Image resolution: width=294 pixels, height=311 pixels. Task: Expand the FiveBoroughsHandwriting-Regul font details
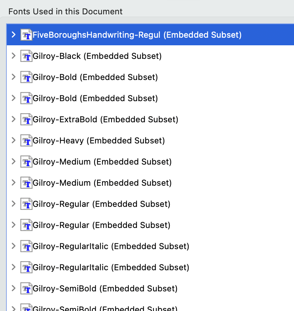pos(14,35)
